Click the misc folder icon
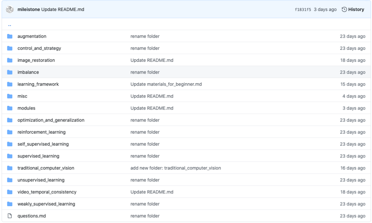The height and width of the screenshot is (223, 372). click(10, 96)
